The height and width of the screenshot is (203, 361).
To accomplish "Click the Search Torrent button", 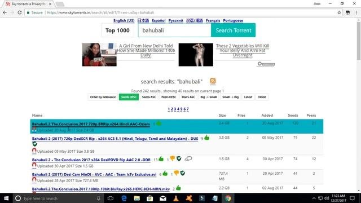I will point(233,30).
